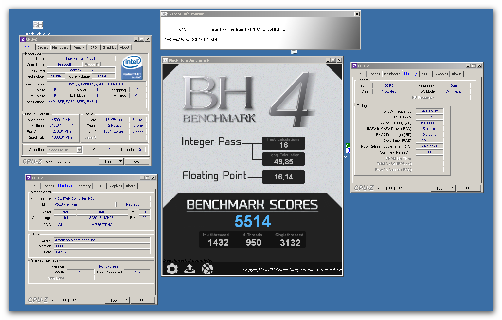
Task: Click the Long Calculation result 49,85
Action: point(283,162)
